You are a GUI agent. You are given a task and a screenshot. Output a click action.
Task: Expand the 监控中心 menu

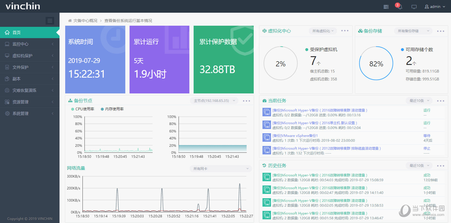[30, 44]
